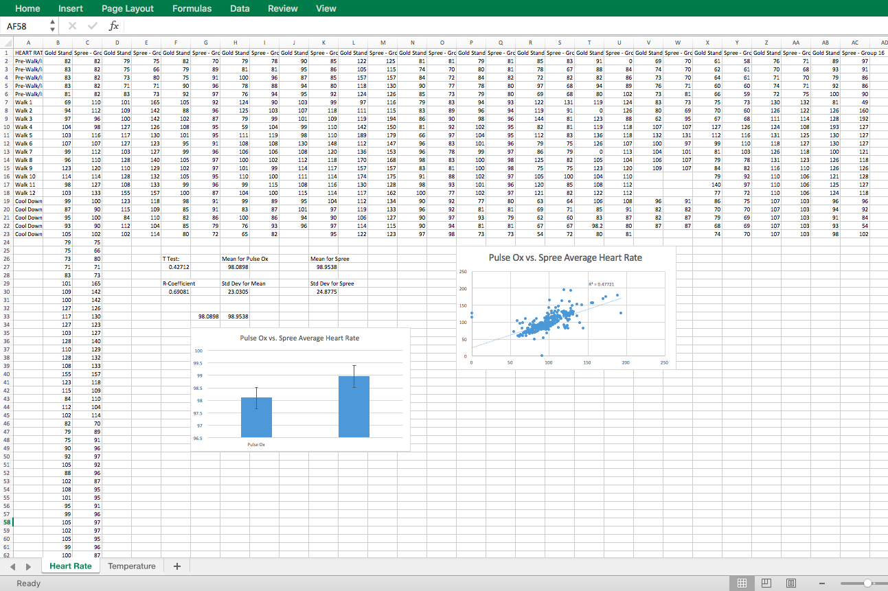Open the Page Layout ribbon tab
Image resolution: width=888 pixels, height=591 pixels.
click(128, 8)
